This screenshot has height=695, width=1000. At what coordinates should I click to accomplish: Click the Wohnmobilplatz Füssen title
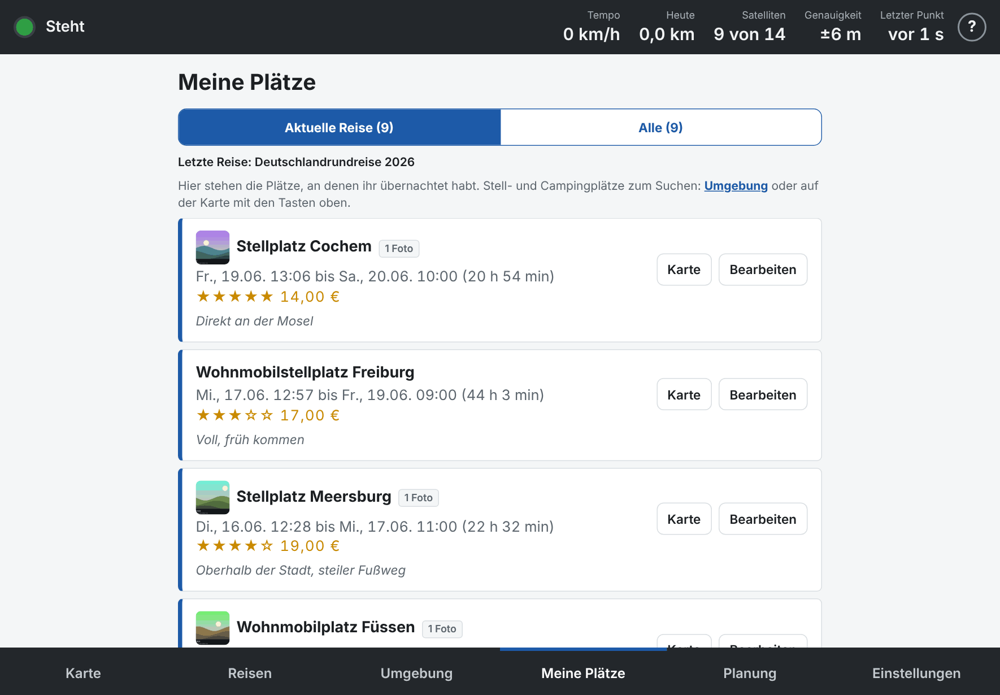coord(325,627)
